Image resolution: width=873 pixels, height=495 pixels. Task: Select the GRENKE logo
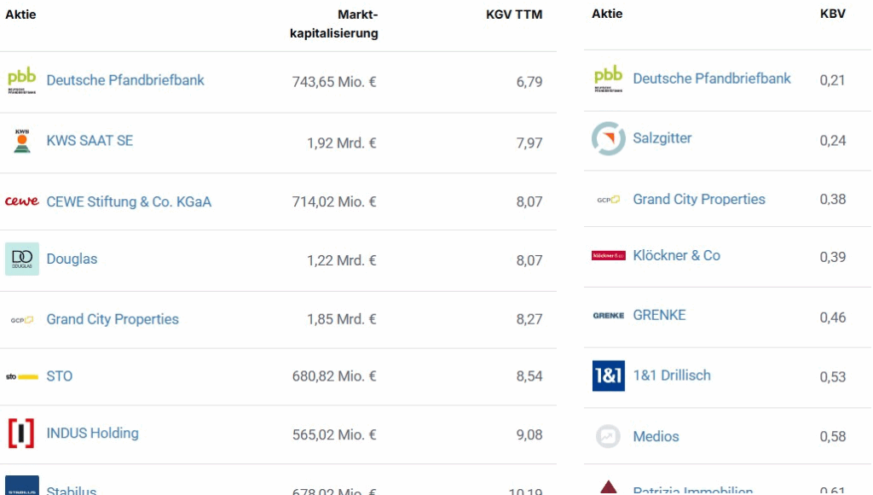(x=608, y=316)
